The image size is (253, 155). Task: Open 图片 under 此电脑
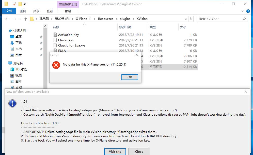(18, 82)
